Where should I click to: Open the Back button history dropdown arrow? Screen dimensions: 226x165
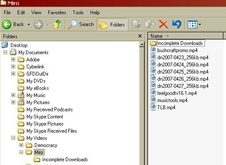click(x=29, y=24)
